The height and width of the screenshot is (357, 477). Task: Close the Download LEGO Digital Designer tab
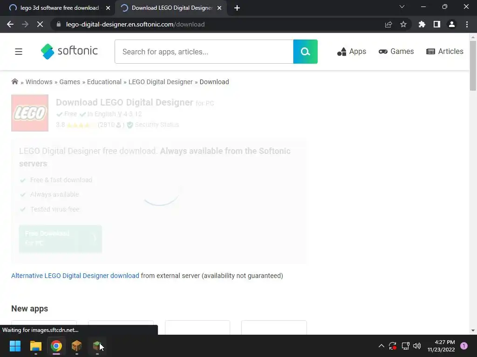(219, 8)
